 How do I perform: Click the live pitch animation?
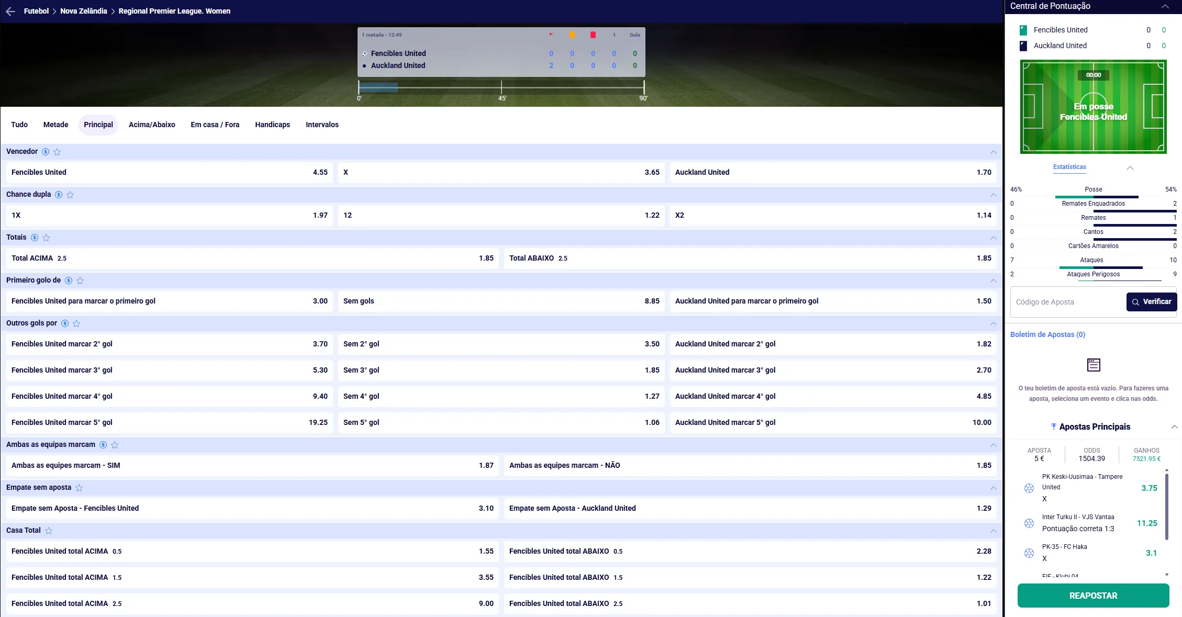point(1094,107)
